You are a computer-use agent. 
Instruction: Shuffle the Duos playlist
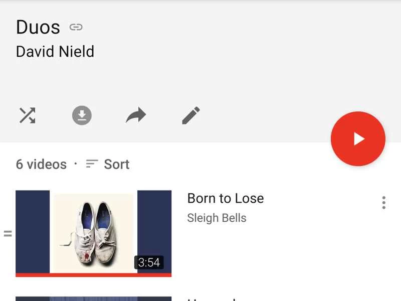(x=28, y=115)
